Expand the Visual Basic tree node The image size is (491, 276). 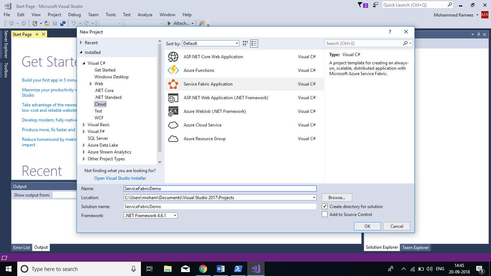84,125
